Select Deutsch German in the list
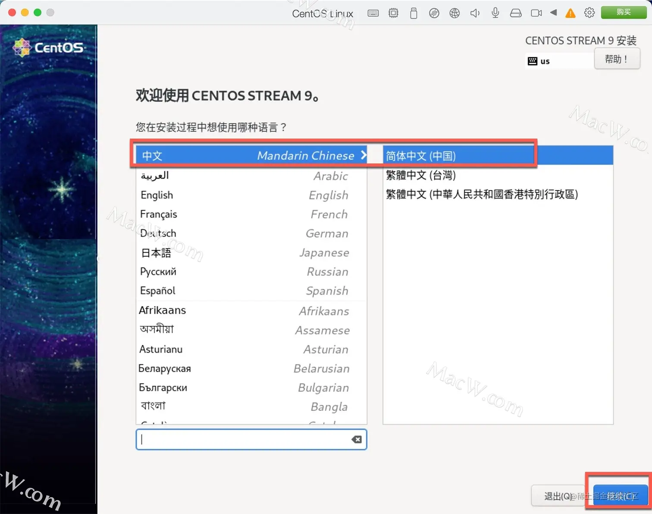This screenshot has width=652, height=514. point(251,233)
